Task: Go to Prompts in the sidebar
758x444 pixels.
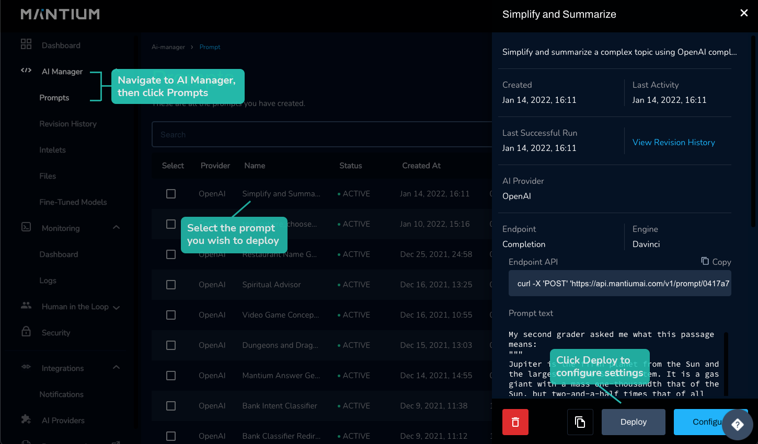Action: [54, 98]
